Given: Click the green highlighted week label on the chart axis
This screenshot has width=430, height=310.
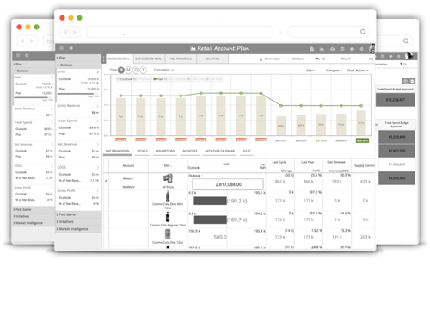Looking at the screenshot, I should [362, 140].
